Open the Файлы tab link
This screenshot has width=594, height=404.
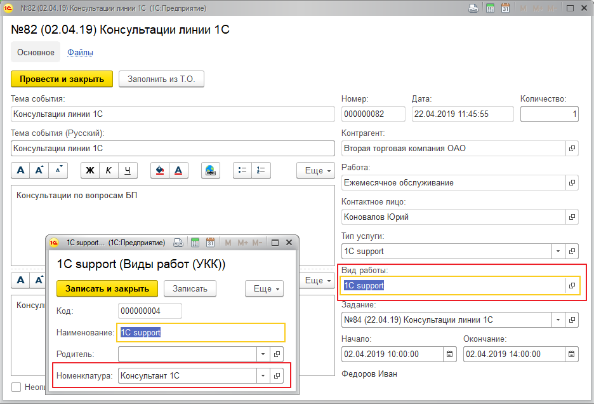click(81, 52)
